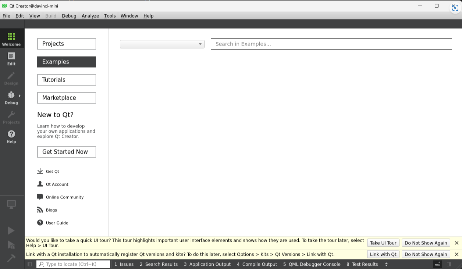
Task: Toggle left sidebar visibility icon
Action: (30, 264)
